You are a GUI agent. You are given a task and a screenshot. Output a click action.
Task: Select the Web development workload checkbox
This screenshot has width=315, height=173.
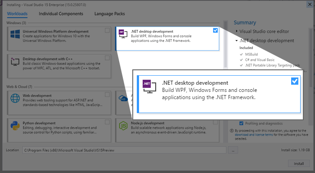[x=107, y=95]
